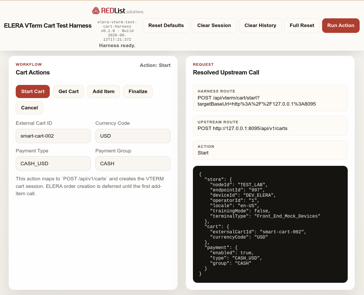Switch to the Add Item action
This screenshot has height=295, width=364.
coord(104,91)
